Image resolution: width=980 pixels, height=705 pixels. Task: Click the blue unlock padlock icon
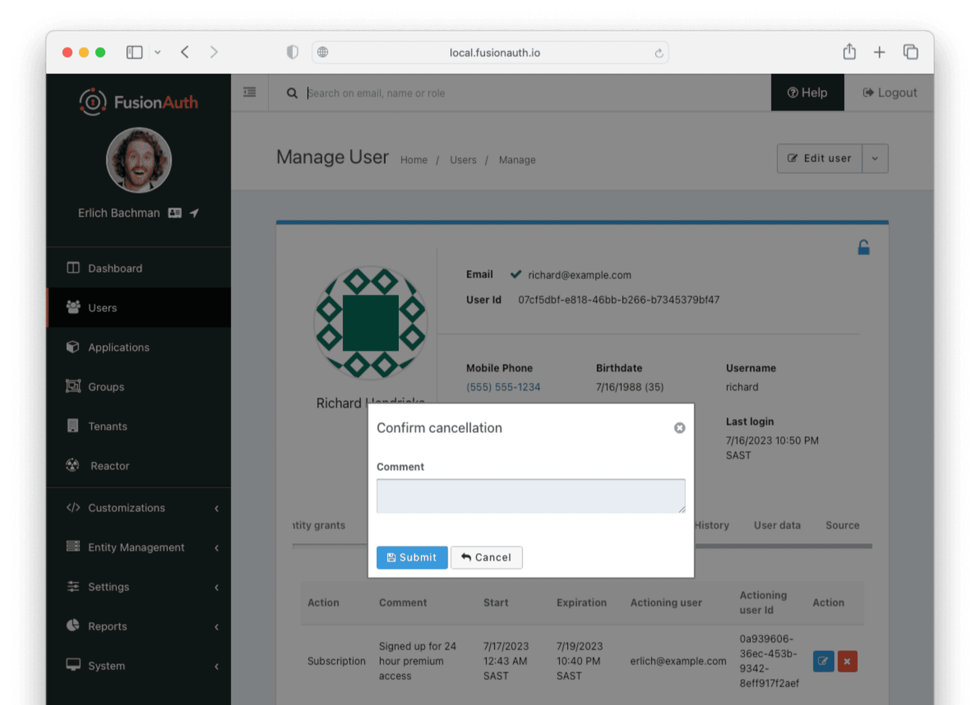pos(864,247)
